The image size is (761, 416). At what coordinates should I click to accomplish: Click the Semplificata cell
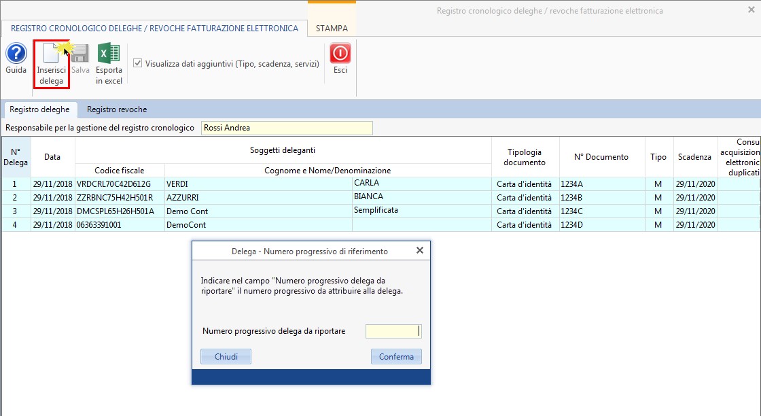pyautogui.click(x=422, y=211)
